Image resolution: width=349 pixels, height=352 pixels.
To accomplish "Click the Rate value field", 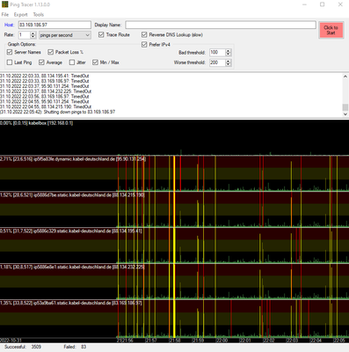I will pyautogui.click(x=24, y=35).
